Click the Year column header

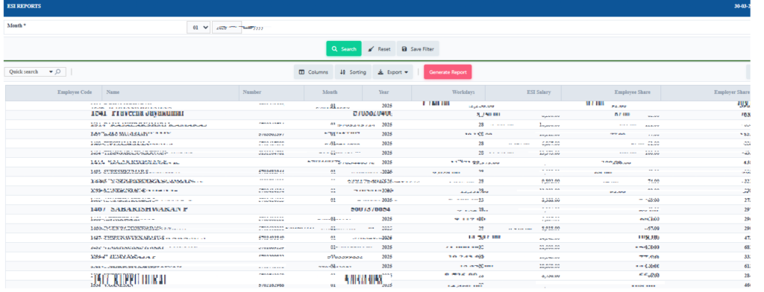coord(383,92)
